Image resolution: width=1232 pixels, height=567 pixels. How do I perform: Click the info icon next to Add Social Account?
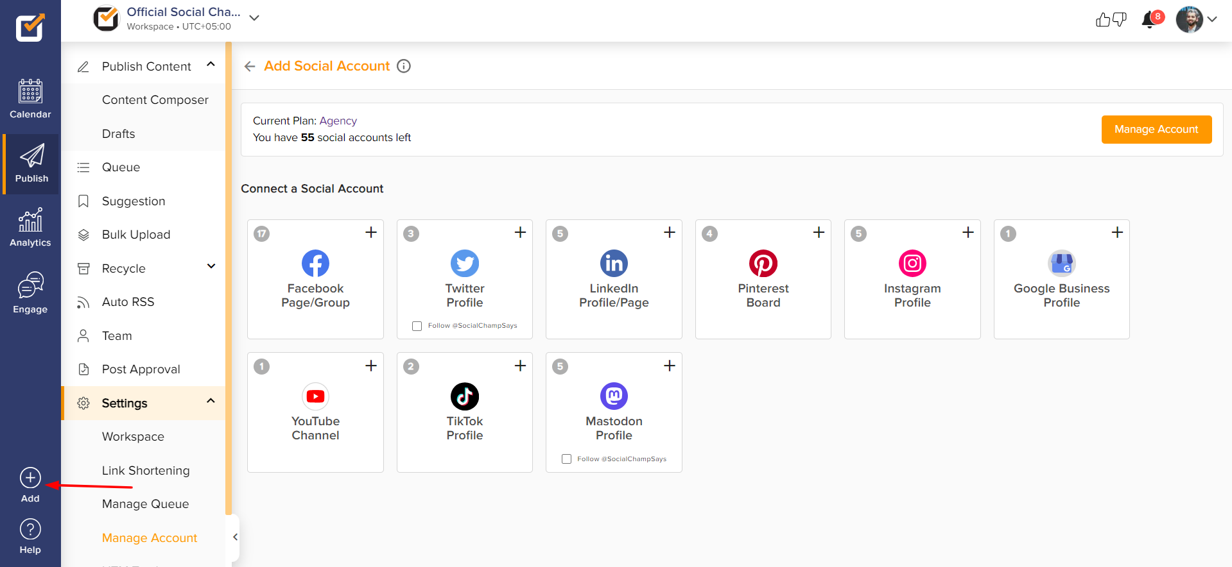pos(404,66)
